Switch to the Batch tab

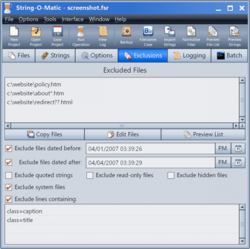pyautogui.click(x=229, y=56)
